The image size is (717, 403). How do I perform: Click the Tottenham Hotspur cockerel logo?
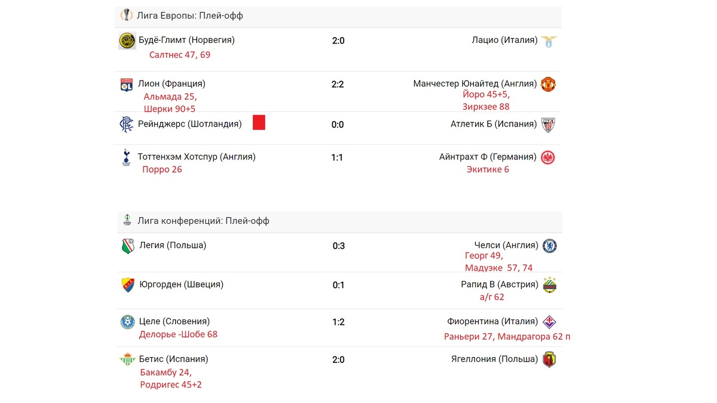(126, 158)
